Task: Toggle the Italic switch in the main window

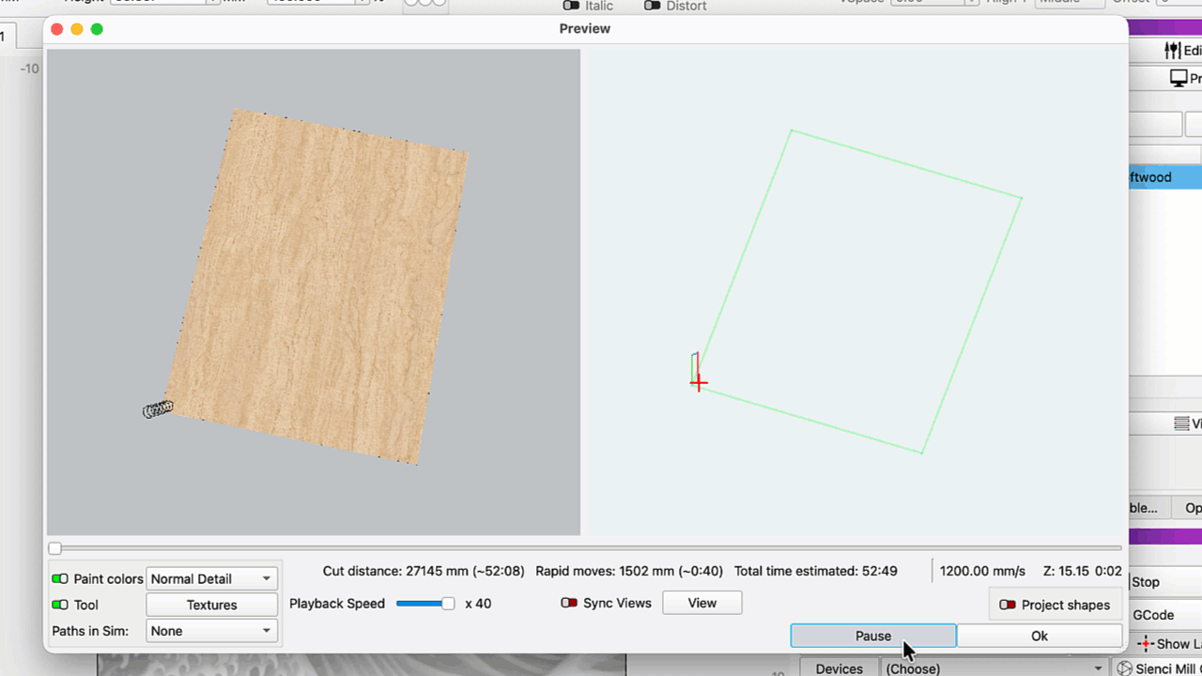Action: 571,6
